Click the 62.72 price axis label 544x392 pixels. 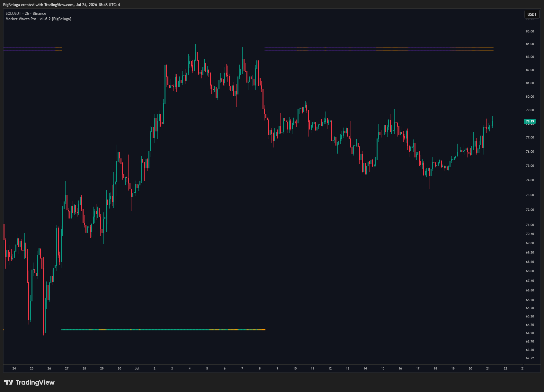tap(530, 358)
